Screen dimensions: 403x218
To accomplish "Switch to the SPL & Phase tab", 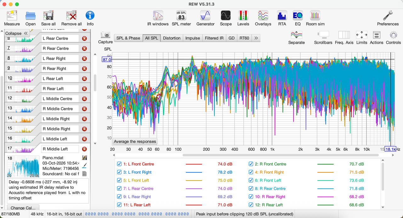I will click(128, 38).
